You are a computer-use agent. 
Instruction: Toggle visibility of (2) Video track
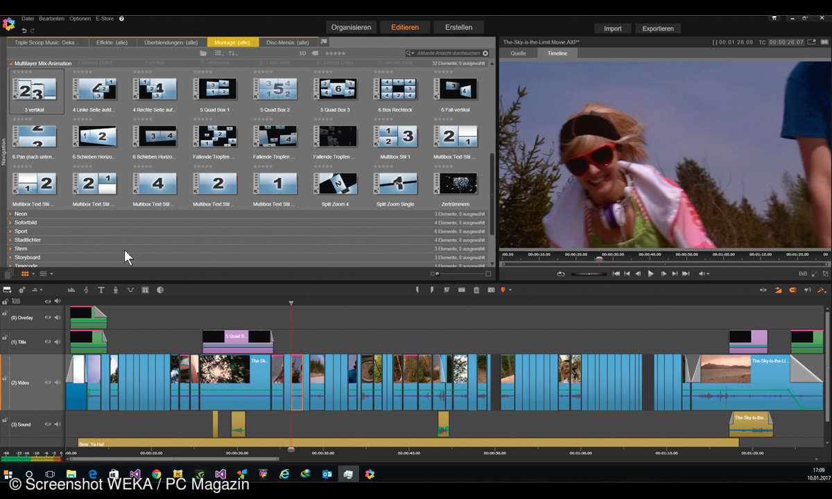pyautogui.click(x=48, y=383)
